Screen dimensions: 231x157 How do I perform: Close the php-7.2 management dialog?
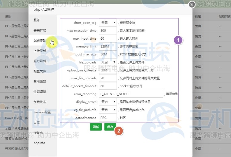[192, 4]
